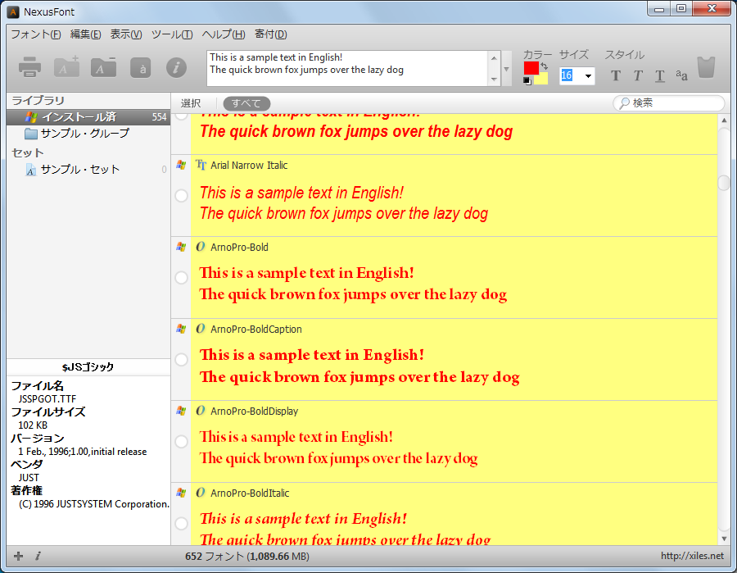
Task: Click the sample text scroll down arrow
Action: click(x=494, y=79)
